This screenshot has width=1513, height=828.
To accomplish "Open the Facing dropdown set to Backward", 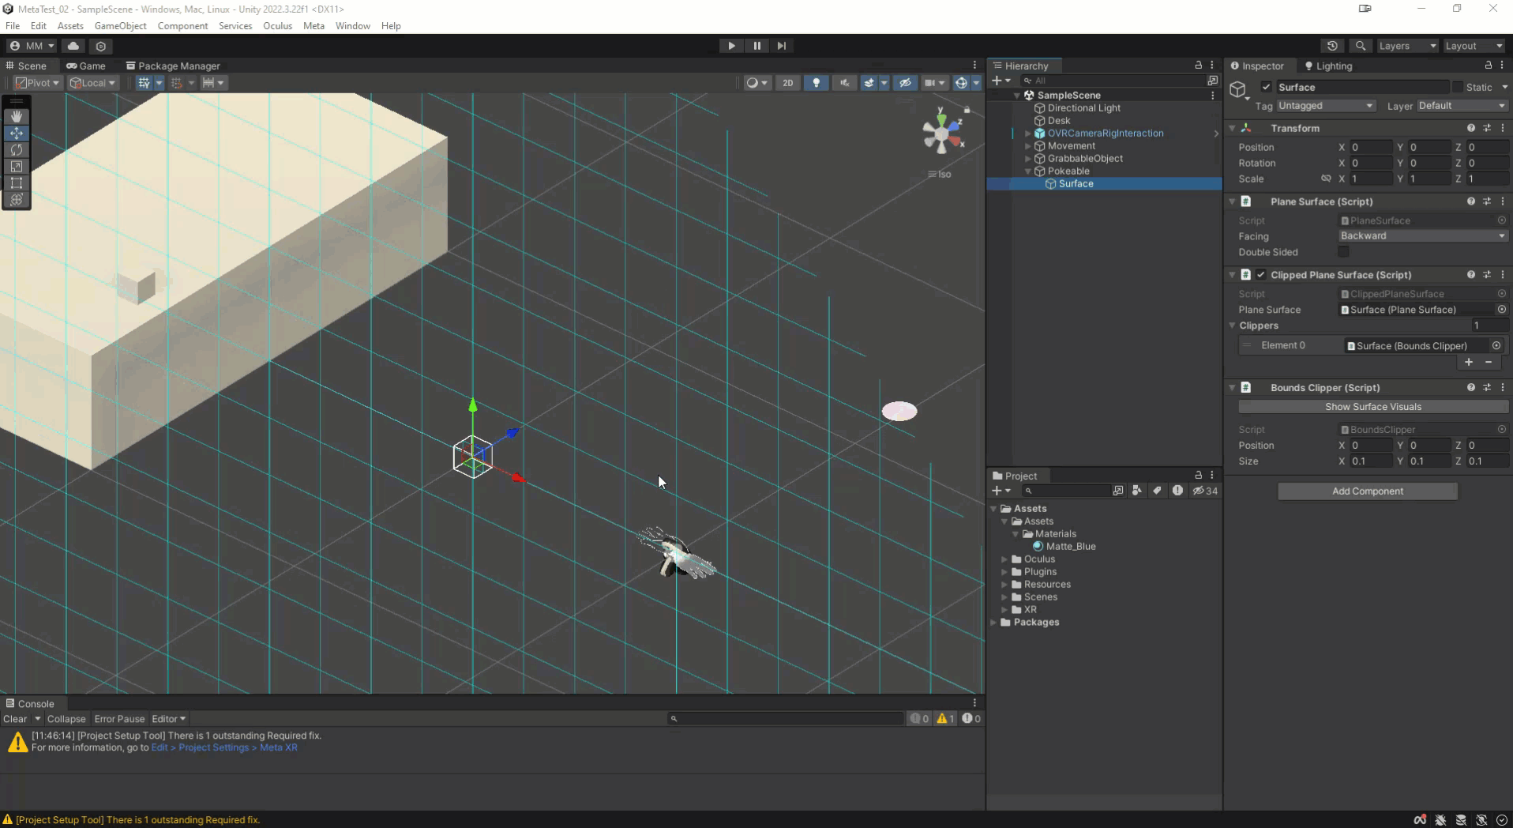I will tap(1421, 236).
